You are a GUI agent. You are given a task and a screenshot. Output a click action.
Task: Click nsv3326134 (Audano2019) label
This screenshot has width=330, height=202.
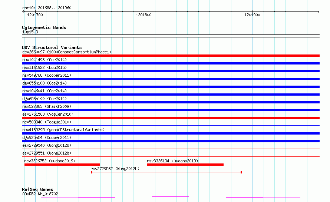pyautogui.click(x=172, y=161)
